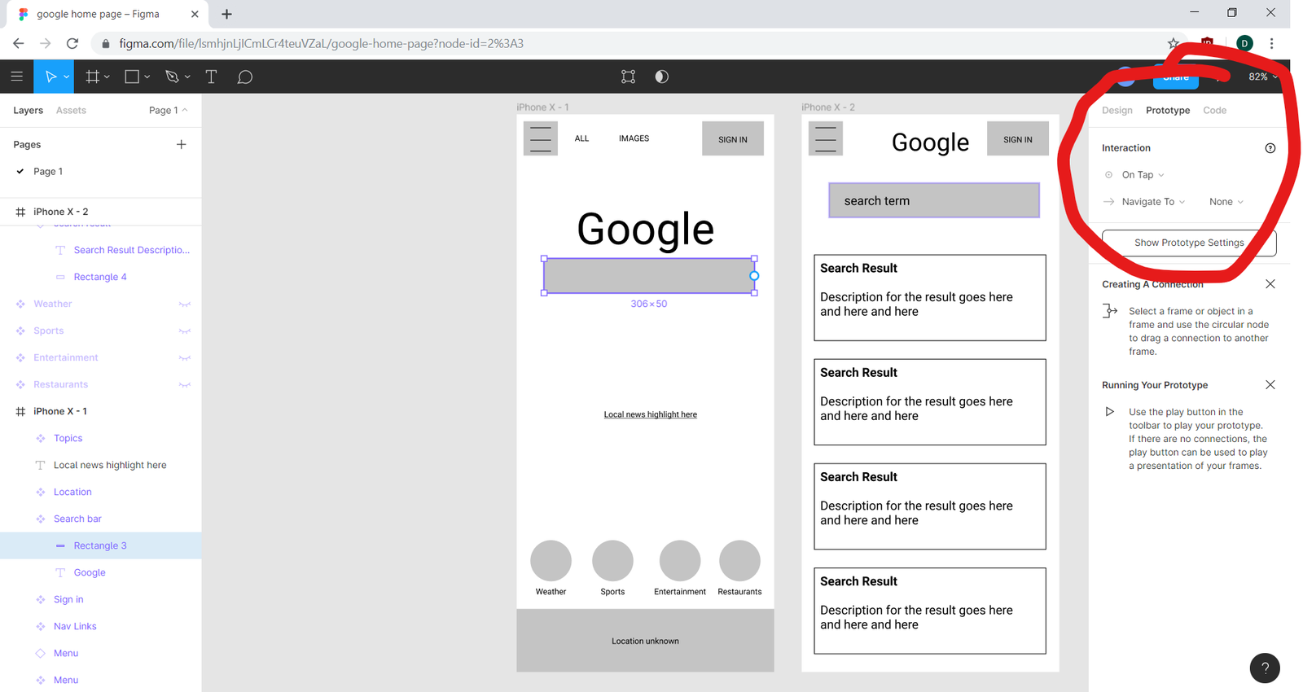Image resolution: width=1303 pixels, height=692 pixels.
Task: Select the Move tool in toolbar
Action: click(x=50, y=77)
